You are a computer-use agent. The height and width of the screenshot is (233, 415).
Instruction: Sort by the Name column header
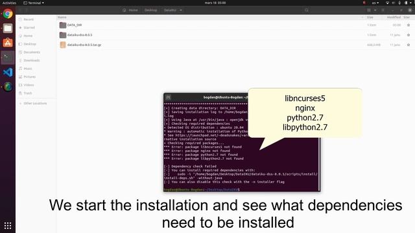[62, 17]
